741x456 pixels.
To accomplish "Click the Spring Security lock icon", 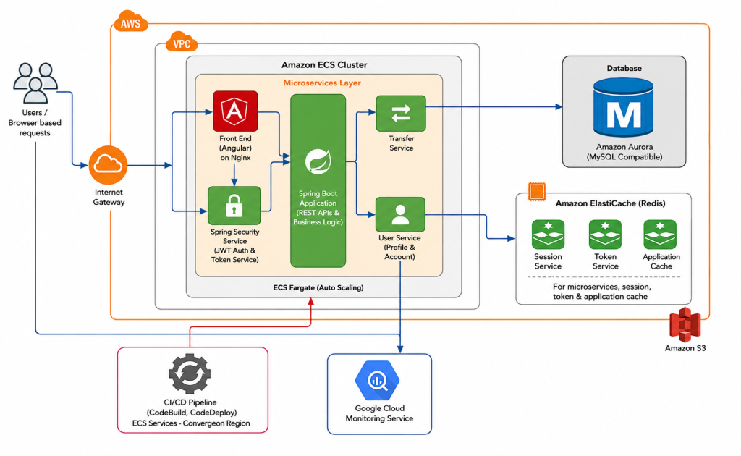I will (234, 206).
